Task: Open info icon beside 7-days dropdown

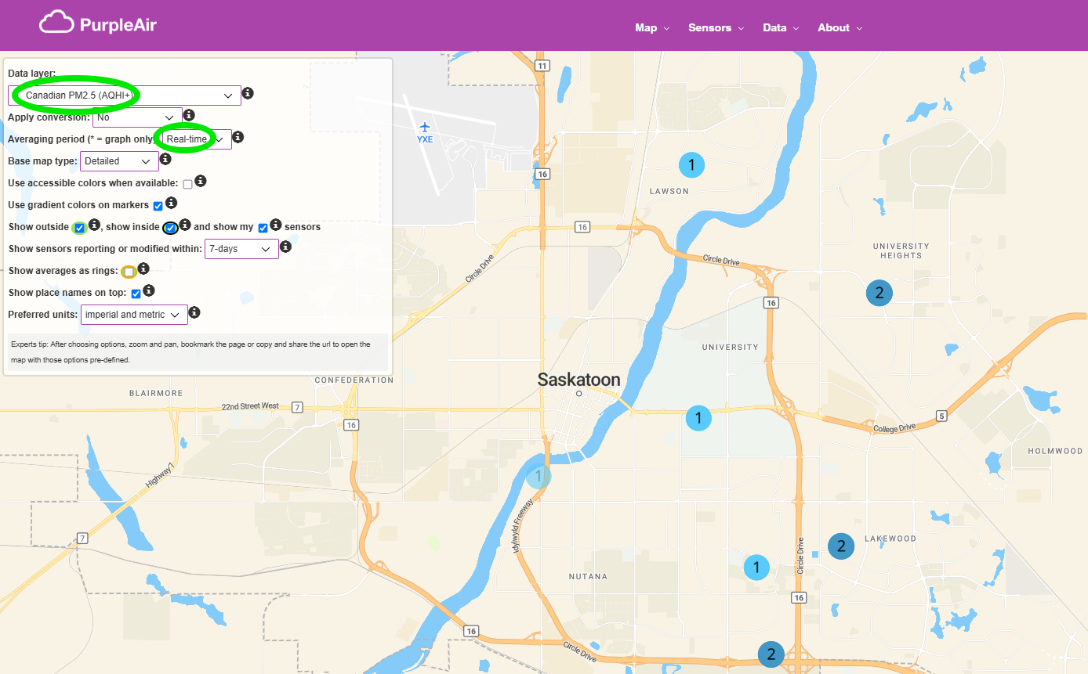Action: coord(286,247)
